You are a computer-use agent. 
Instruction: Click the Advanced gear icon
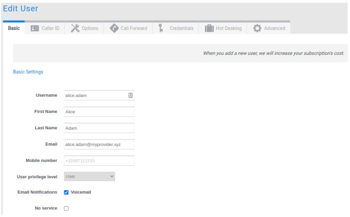coord(257,28)
